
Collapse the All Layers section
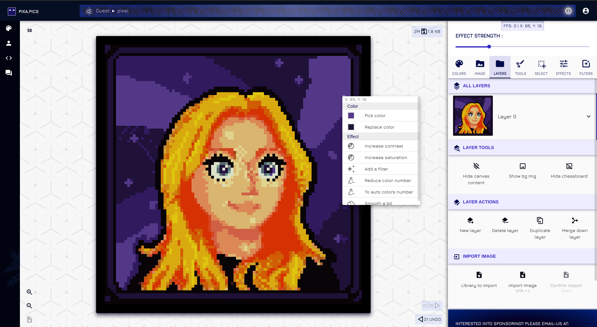476,86
